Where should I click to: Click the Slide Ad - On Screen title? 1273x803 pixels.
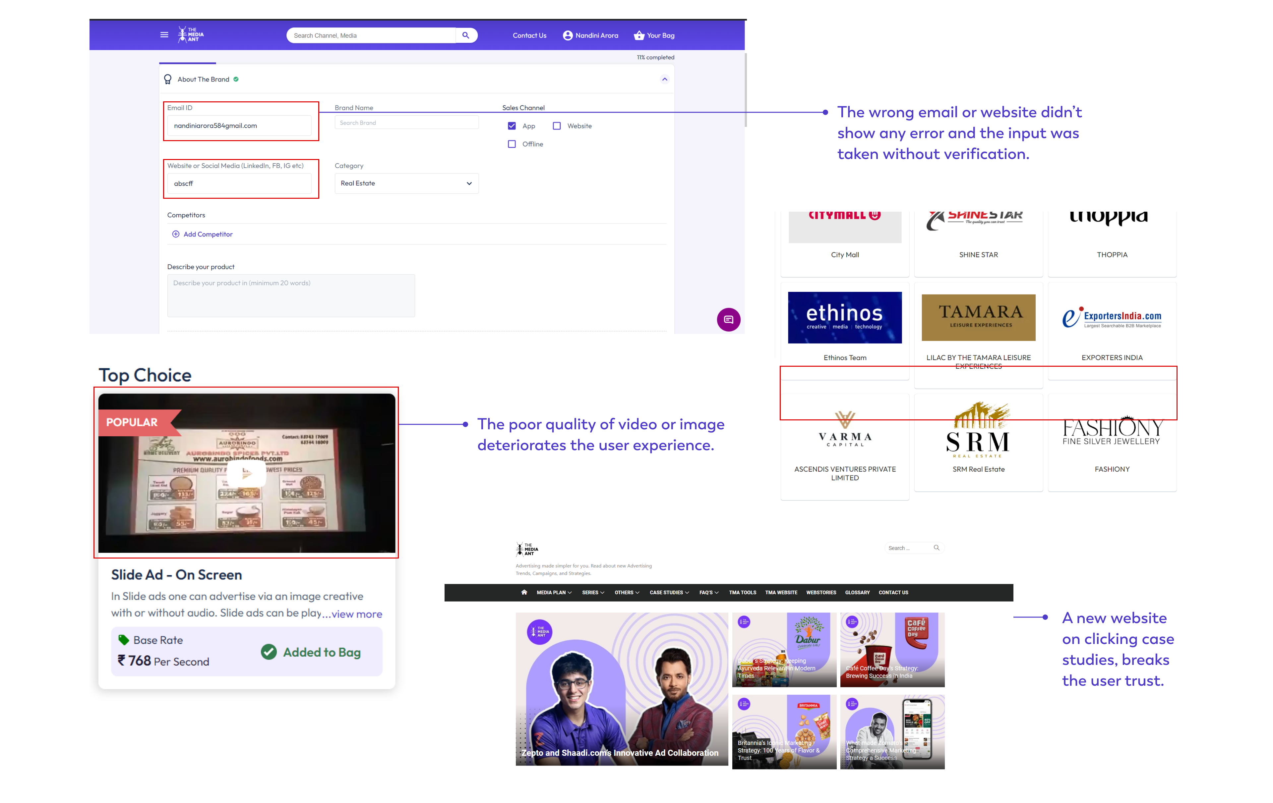click(177, 574)
